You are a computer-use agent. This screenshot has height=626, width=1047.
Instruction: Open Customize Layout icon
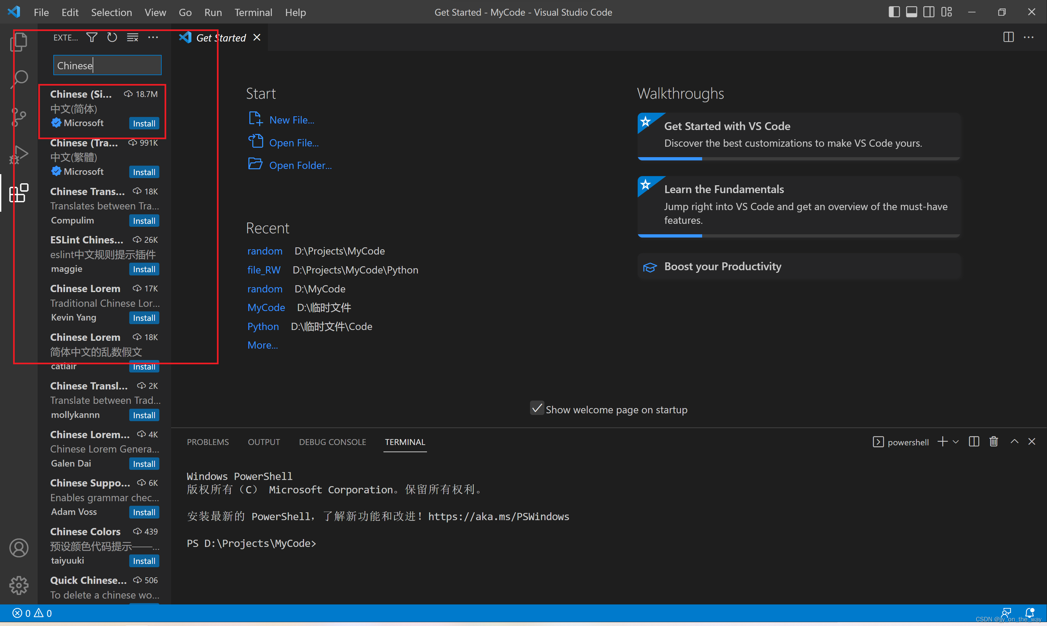click(x=947, y=12)
